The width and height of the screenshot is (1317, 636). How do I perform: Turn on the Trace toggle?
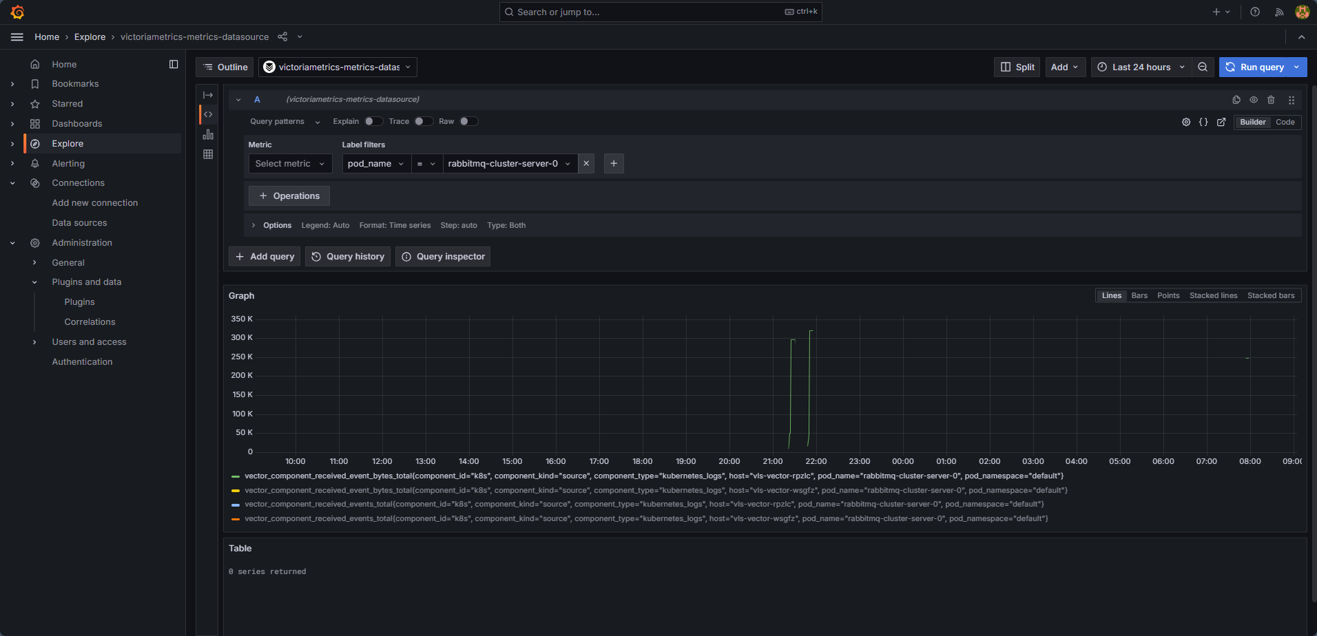pos(424,120)
